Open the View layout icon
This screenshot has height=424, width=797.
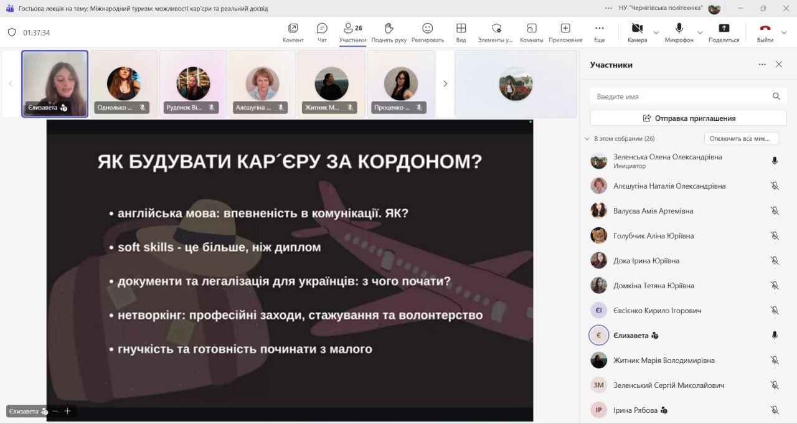tap(461, 29)
